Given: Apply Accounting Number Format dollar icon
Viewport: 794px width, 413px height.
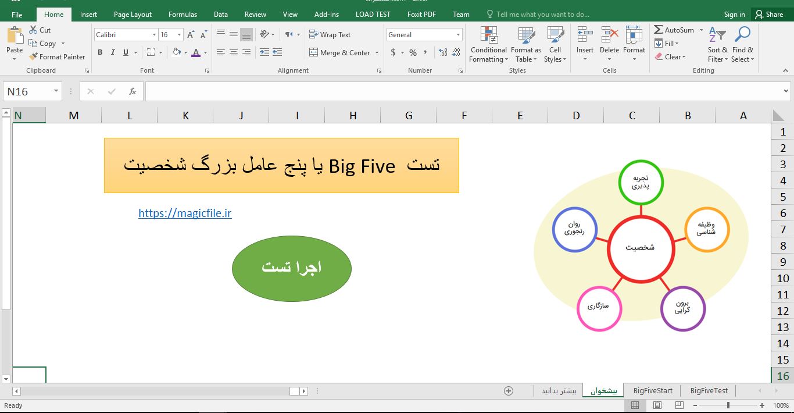Looking at the screenshot, I should 394,52.
